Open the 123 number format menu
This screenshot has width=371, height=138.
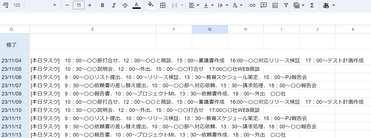click(17, 5)
